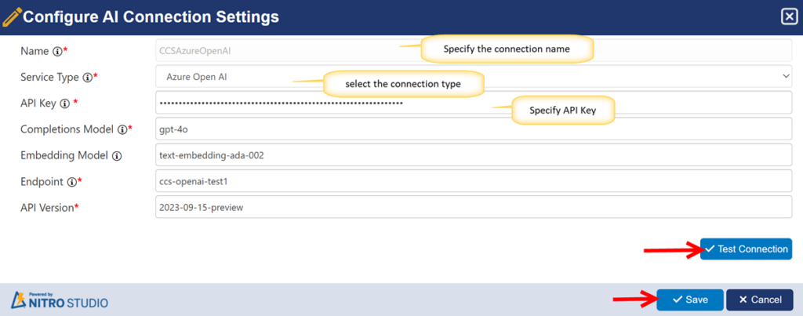Save the AI connection settings
Screen dimensions: 803x316
point(690,300)
